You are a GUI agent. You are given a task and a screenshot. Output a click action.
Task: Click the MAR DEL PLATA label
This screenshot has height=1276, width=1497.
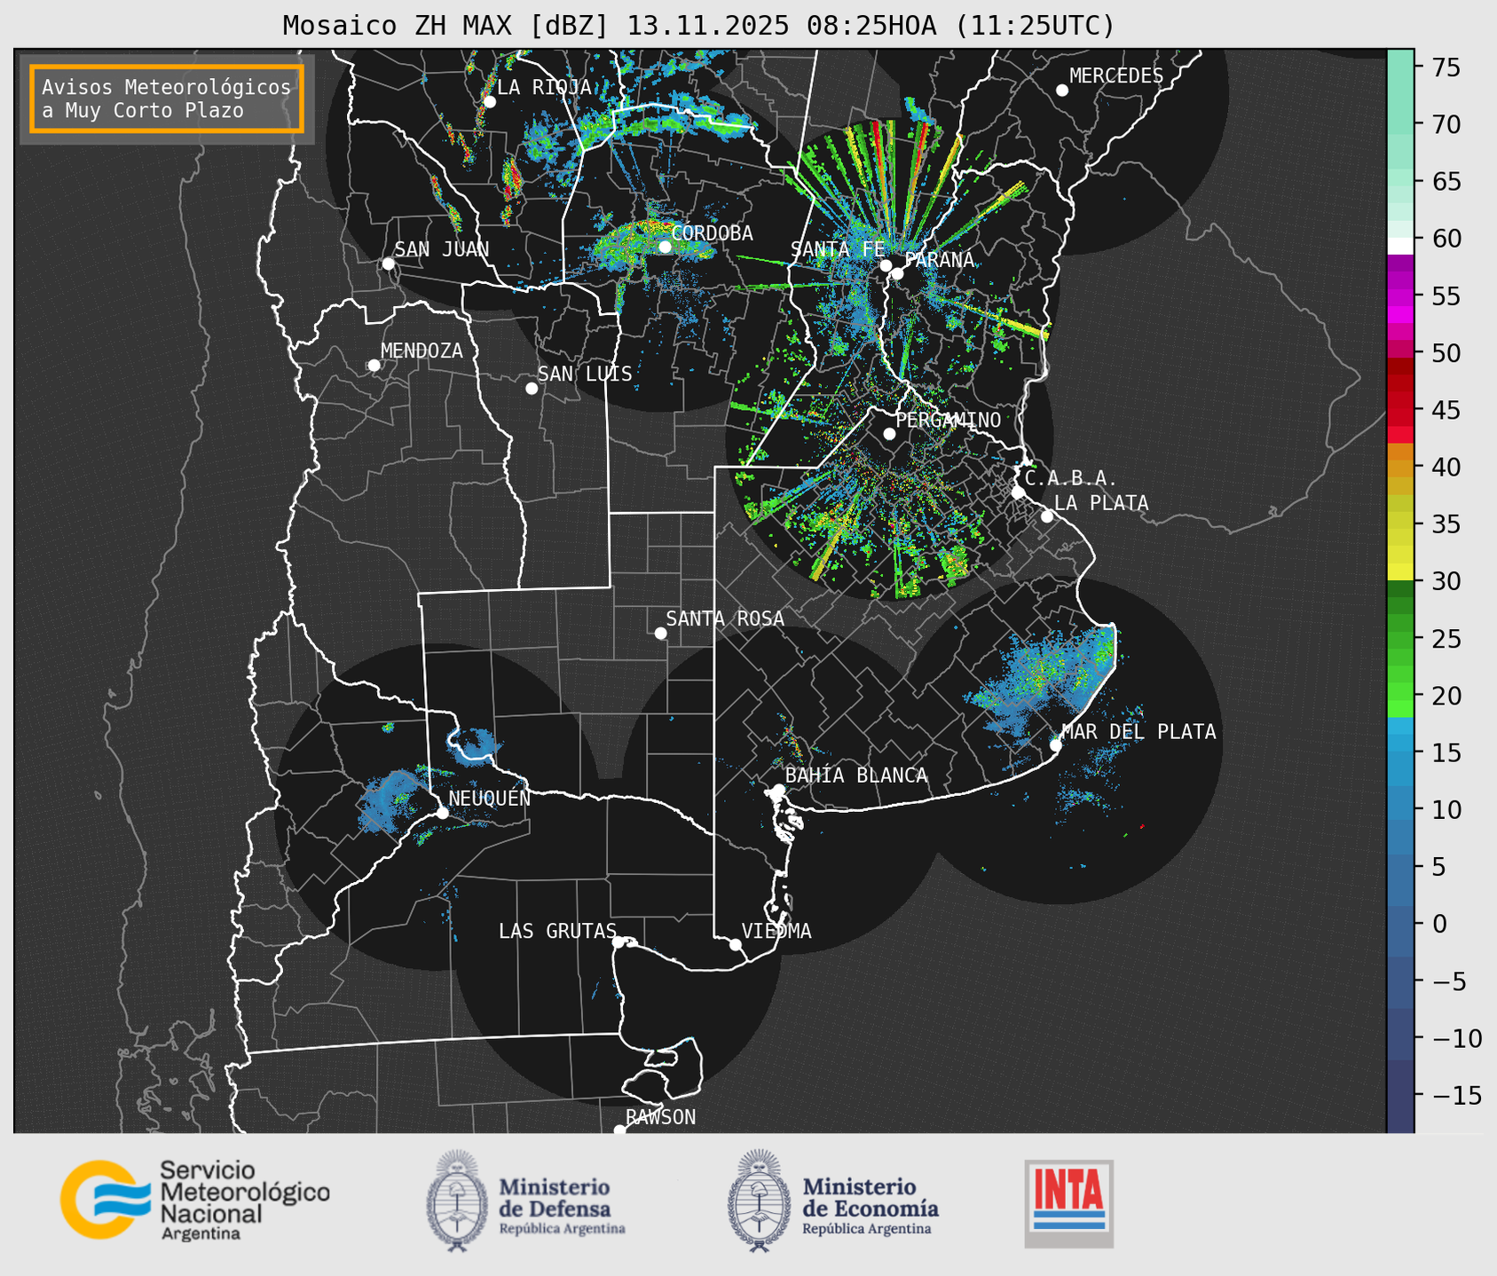tap(1139, 732)
